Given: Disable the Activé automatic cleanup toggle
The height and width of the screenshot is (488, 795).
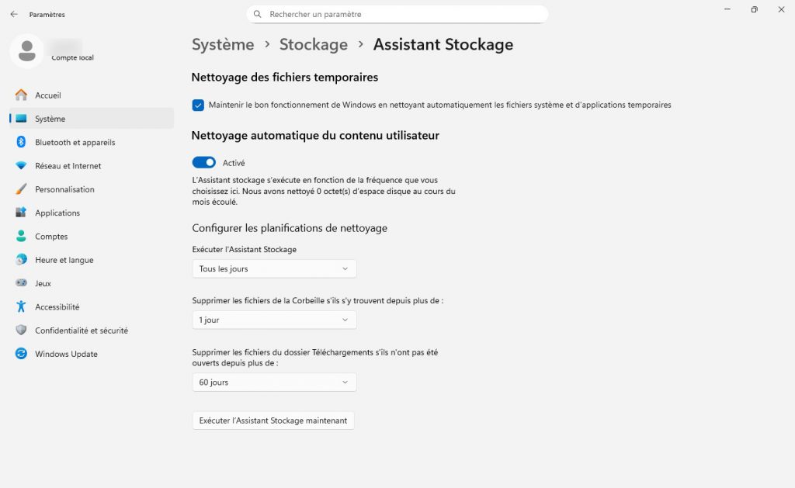Looking at the screenshot, I should pos(203,163).
